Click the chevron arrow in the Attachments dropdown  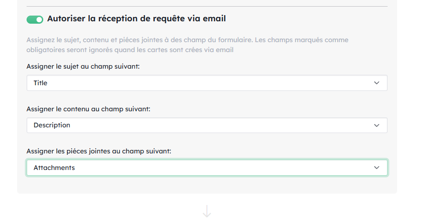[377, 168]
